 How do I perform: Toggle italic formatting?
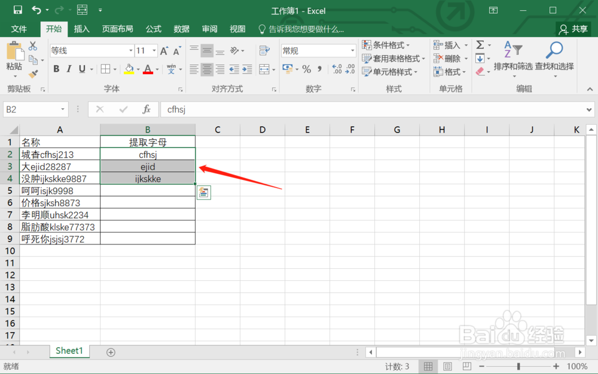click(69, 69)
